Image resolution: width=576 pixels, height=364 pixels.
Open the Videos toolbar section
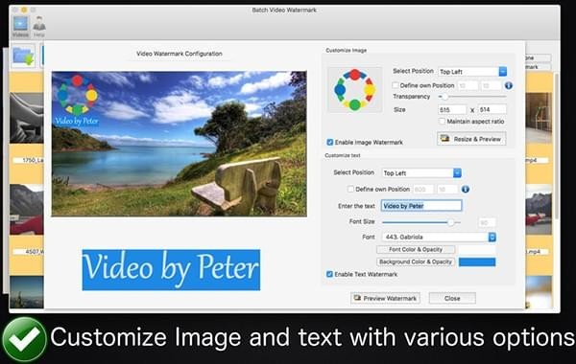pos(20,27)
